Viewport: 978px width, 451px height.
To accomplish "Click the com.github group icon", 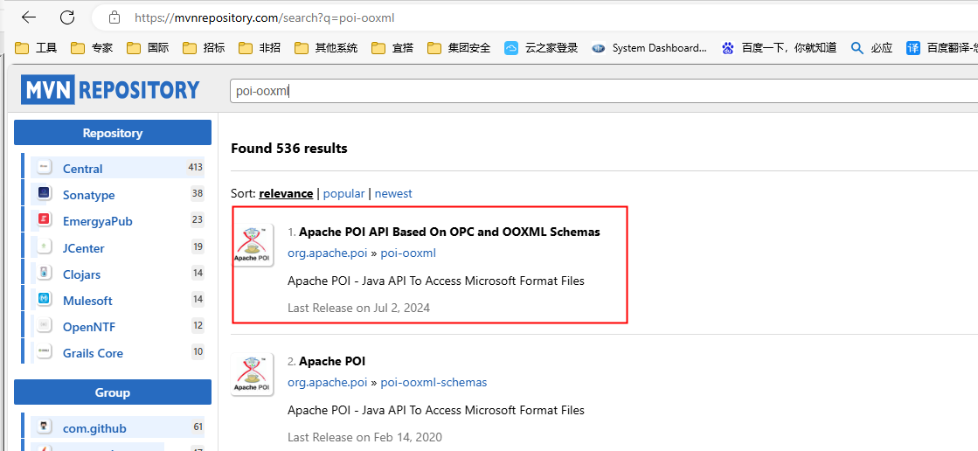I will tap(44, 427).
